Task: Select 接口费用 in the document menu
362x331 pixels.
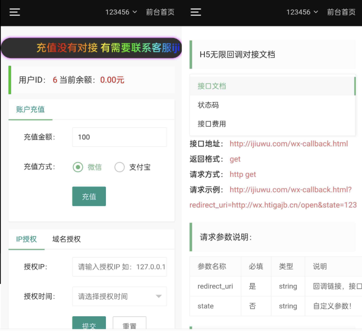Action: pyautogui.click(x=212, y=124)
